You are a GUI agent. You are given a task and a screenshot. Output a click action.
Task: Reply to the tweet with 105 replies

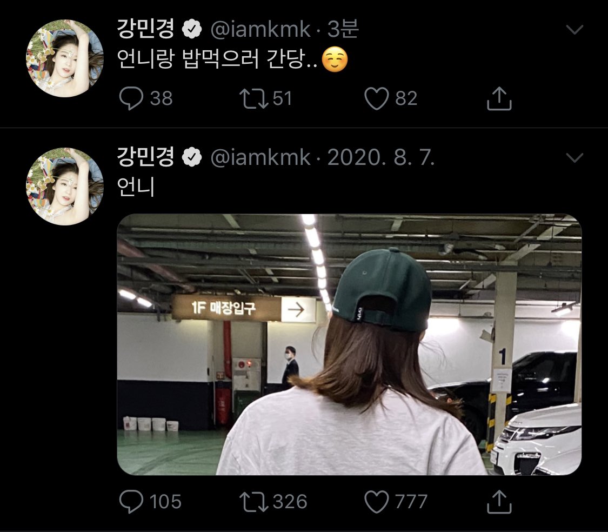(130, 501)
